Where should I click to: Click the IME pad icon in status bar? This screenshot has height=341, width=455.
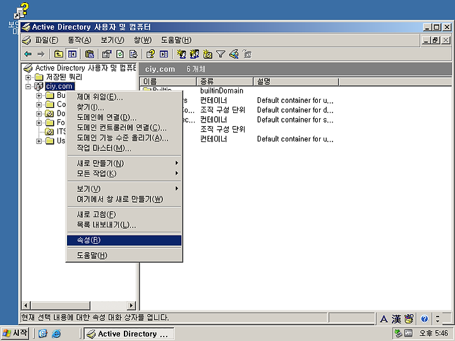click(409, 319)
